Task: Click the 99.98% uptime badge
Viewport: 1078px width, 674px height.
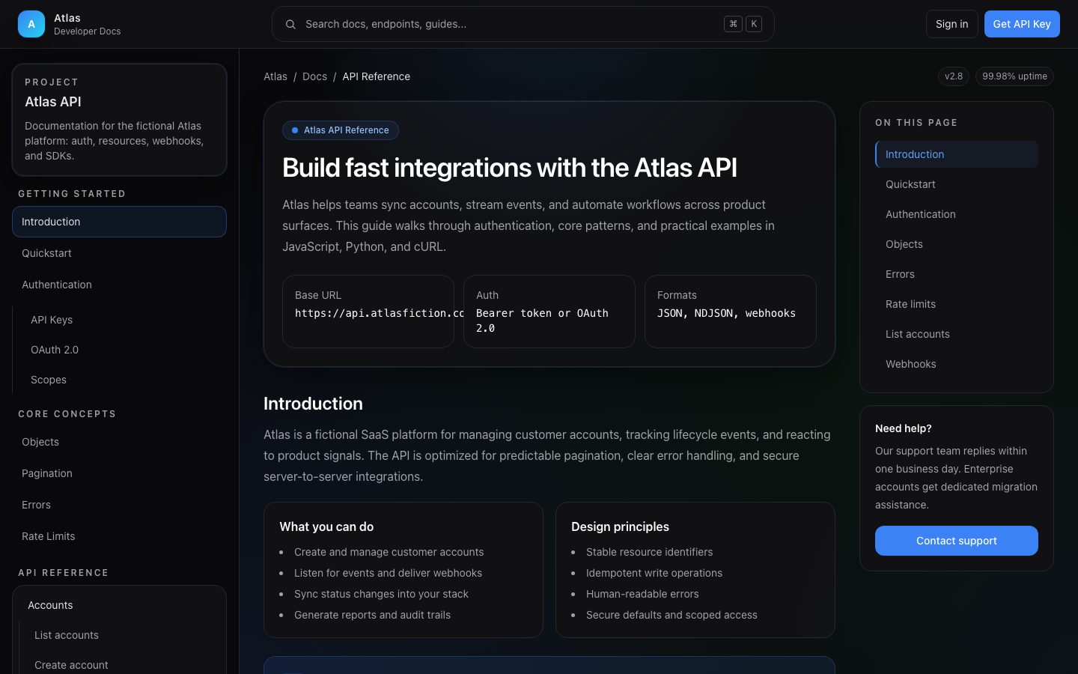Action: pyautogui.click(x=1014, y=76)
